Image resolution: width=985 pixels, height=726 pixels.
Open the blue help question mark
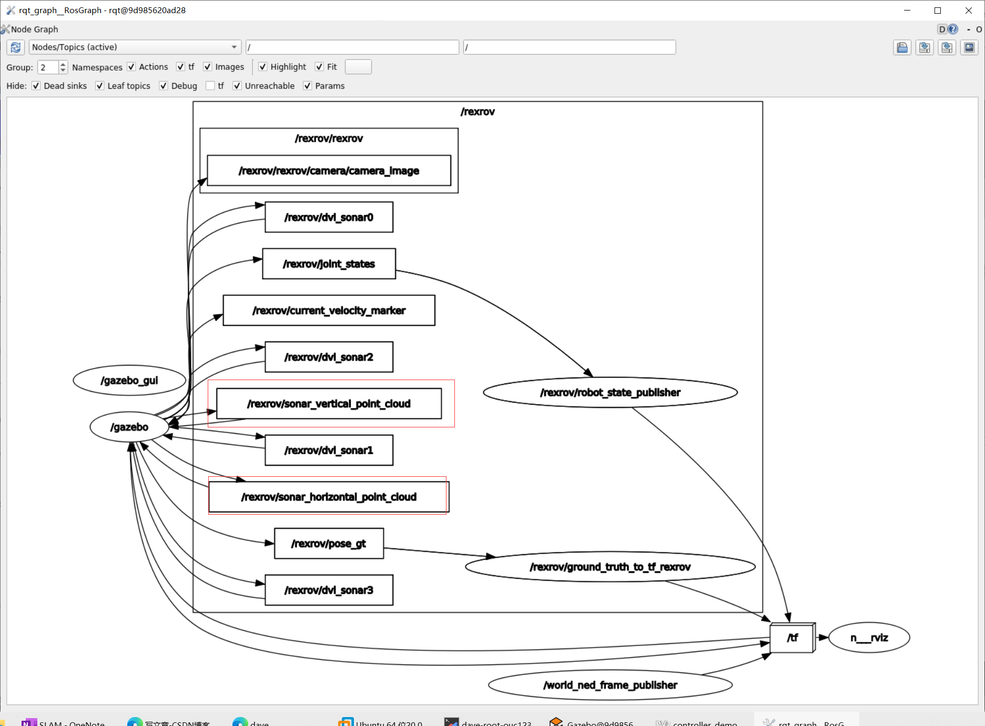point(953,29)
